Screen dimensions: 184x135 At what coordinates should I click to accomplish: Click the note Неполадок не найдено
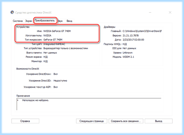[x=36, y=100]
